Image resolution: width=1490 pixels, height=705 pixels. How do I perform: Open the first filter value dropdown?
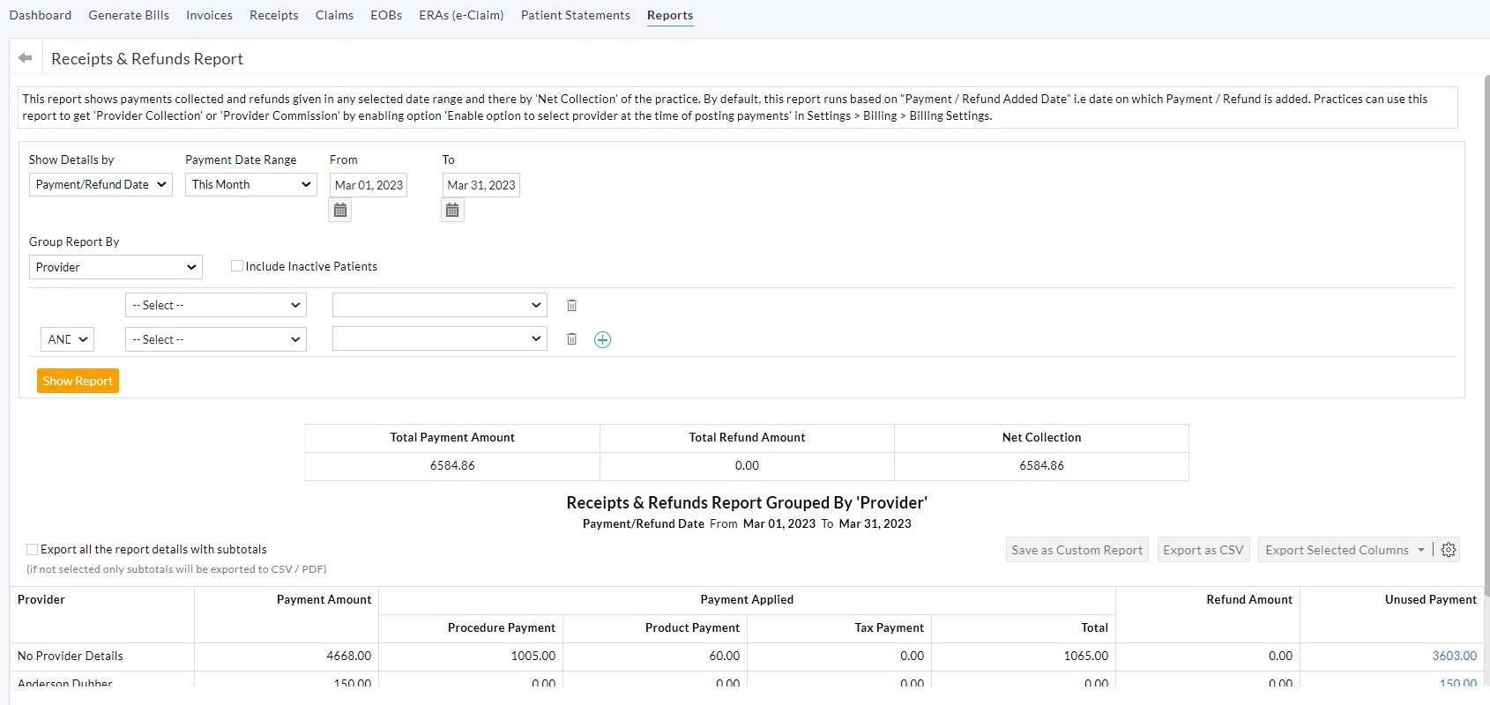440,305
